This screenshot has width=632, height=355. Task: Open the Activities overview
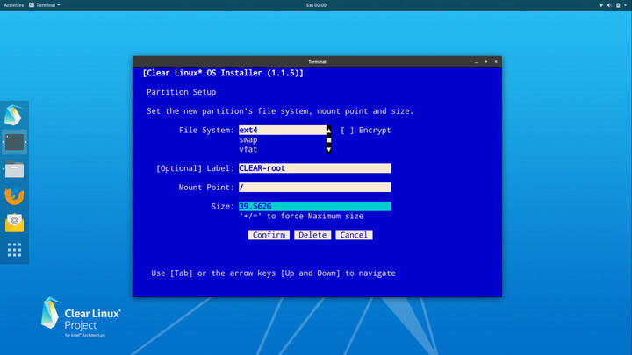[x=14, y=5]
